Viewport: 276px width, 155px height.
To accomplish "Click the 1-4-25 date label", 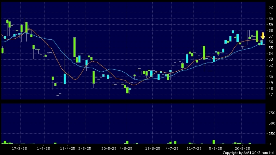I will tap(43, 149).
